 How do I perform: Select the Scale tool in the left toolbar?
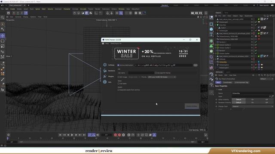[x=3, y=46]
